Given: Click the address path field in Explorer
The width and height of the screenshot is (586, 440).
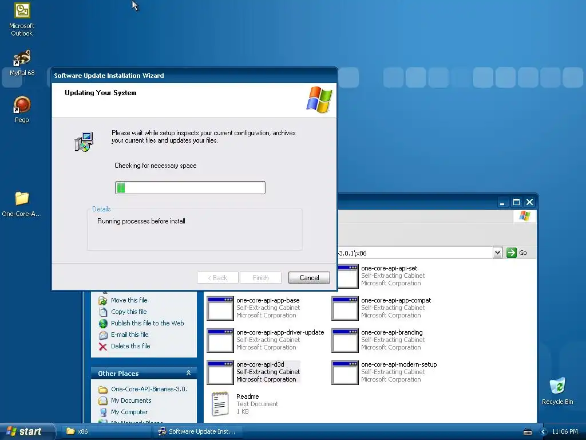Looking at the screenshot, I should coord(415,253).
